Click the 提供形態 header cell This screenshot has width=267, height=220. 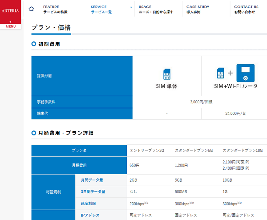[x=82, y=76]
